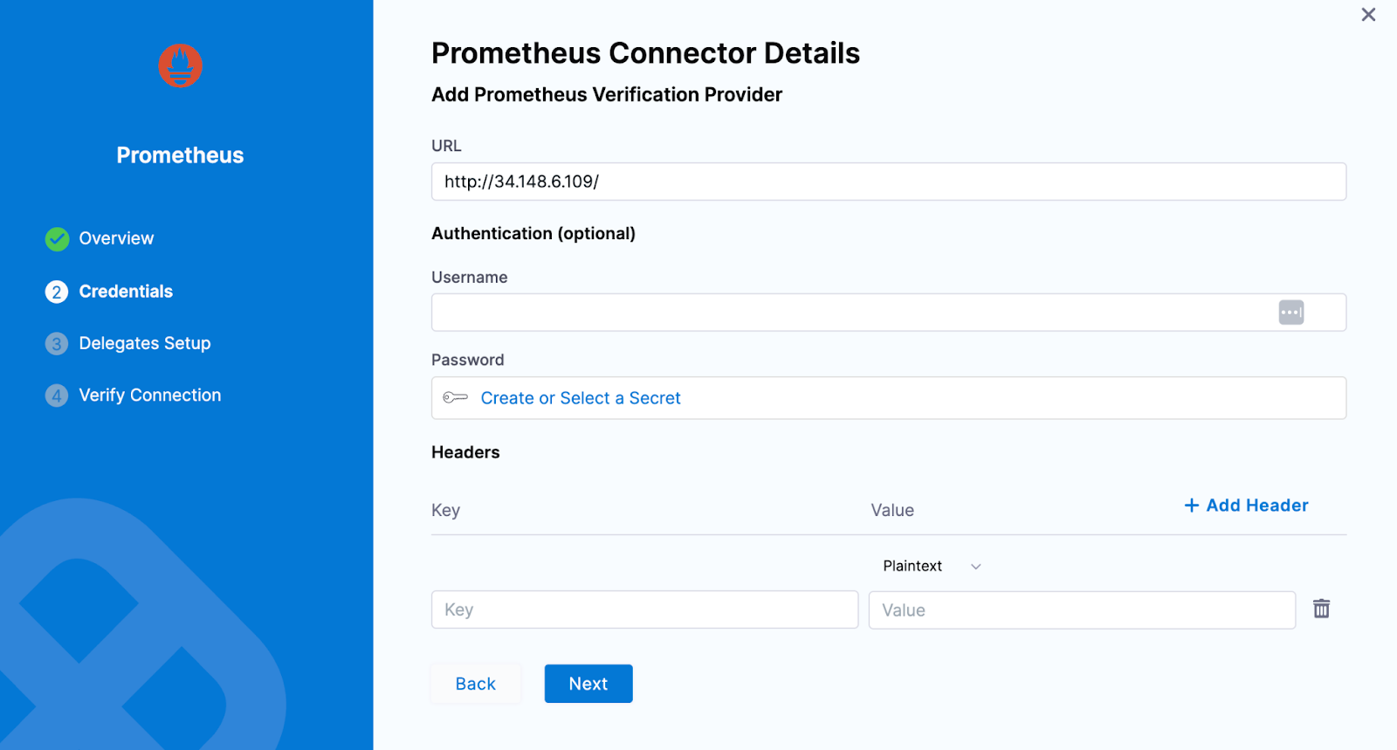Click the Value input field under Headers

tap(1081, 609)
